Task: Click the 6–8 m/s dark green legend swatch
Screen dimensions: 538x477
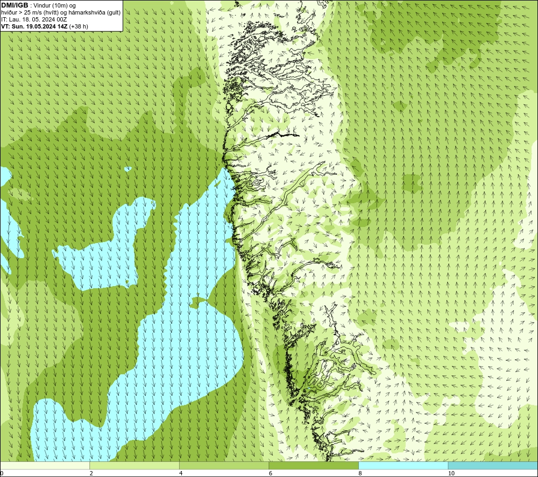Action: (x=314, y=466)
